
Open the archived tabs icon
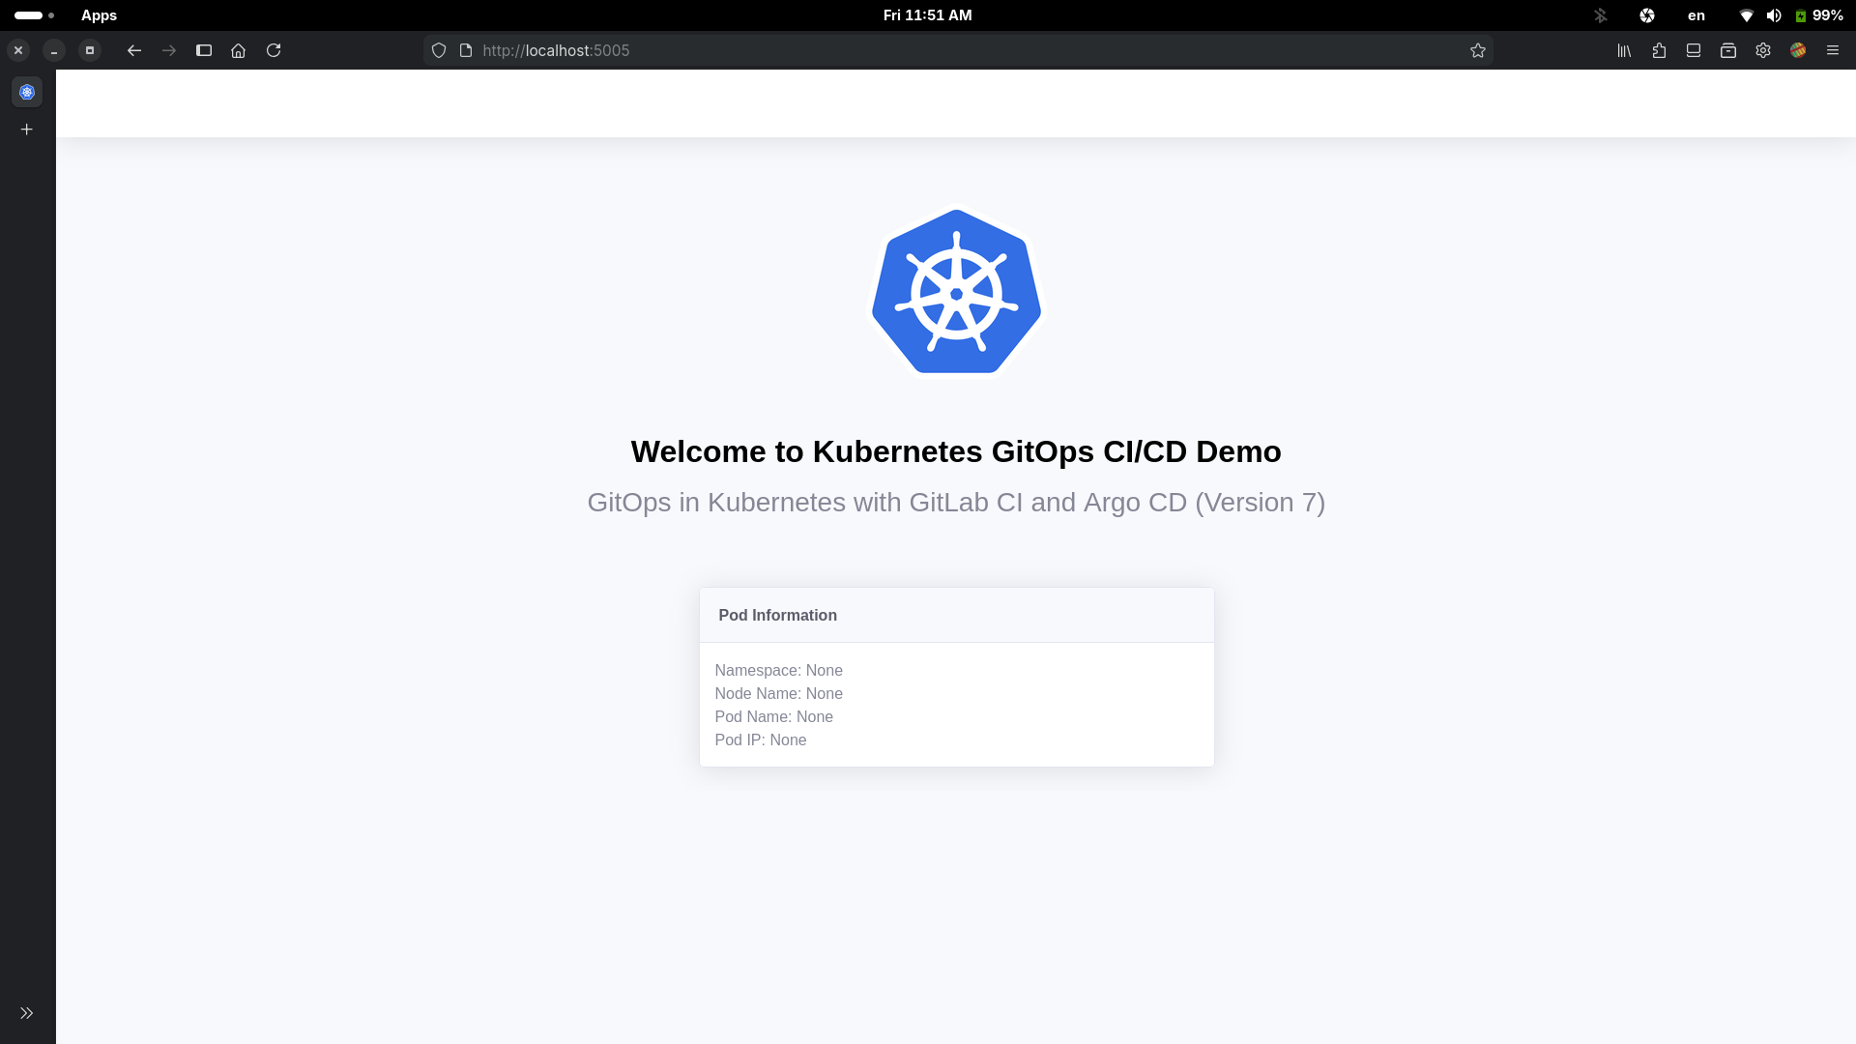1728,50
